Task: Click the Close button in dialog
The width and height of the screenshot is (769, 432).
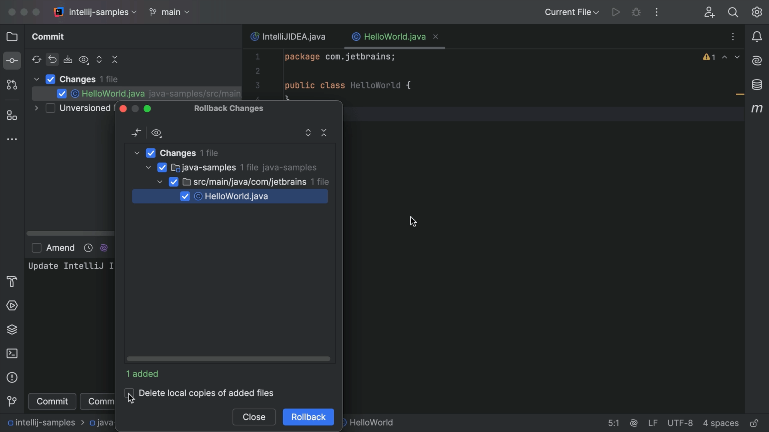Action: click(x=254, y=417)
